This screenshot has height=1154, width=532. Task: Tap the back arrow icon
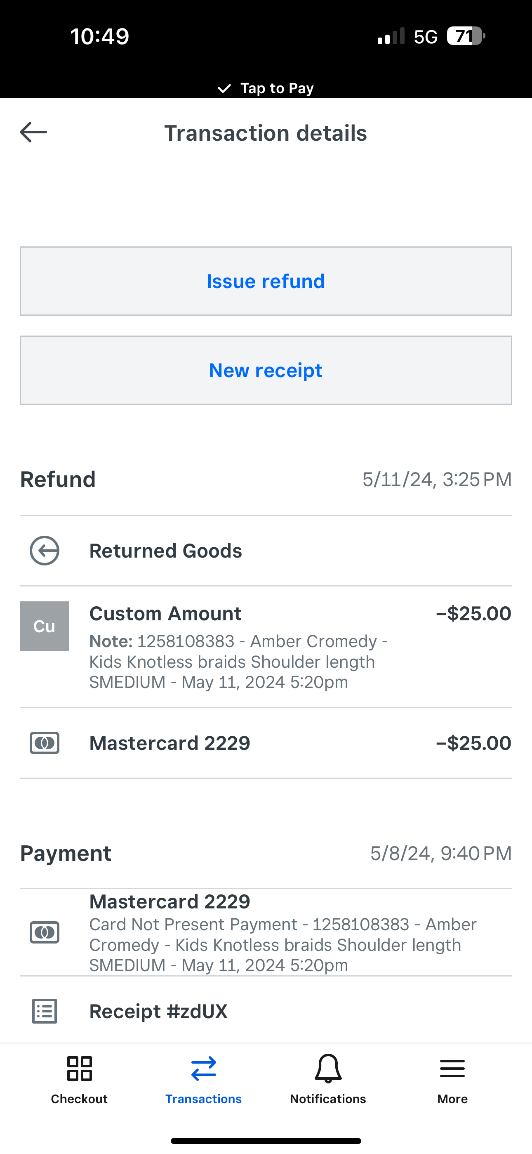coord(33,132)
